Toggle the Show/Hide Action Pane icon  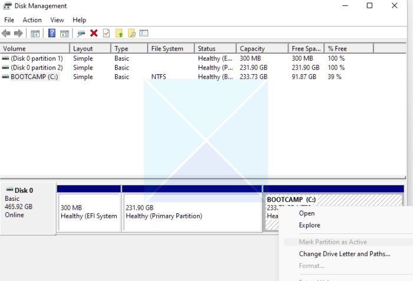coord(64,34)
